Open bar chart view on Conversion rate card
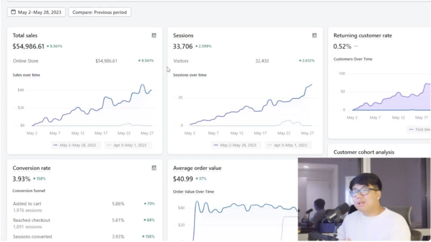Screen dimensions: 431x242 click(154, 168)
